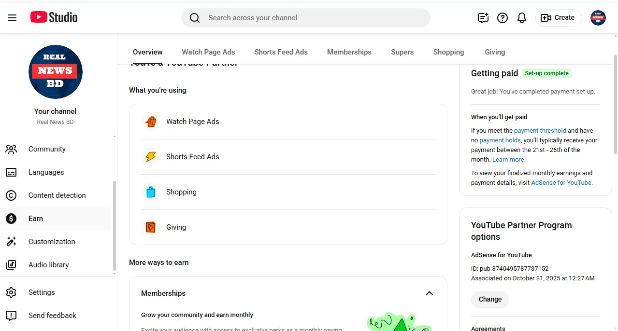Open the notifications bell
Viewport: 618px width, 331px height.
pos(522,18)
